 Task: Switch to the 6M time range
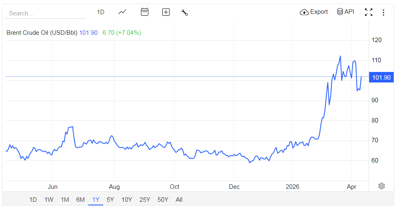[80, 199]
